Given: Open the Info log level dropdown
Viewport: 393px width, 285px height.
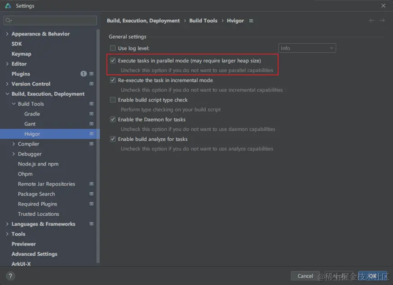Looking at the screenshot, I should pos(307,48).
